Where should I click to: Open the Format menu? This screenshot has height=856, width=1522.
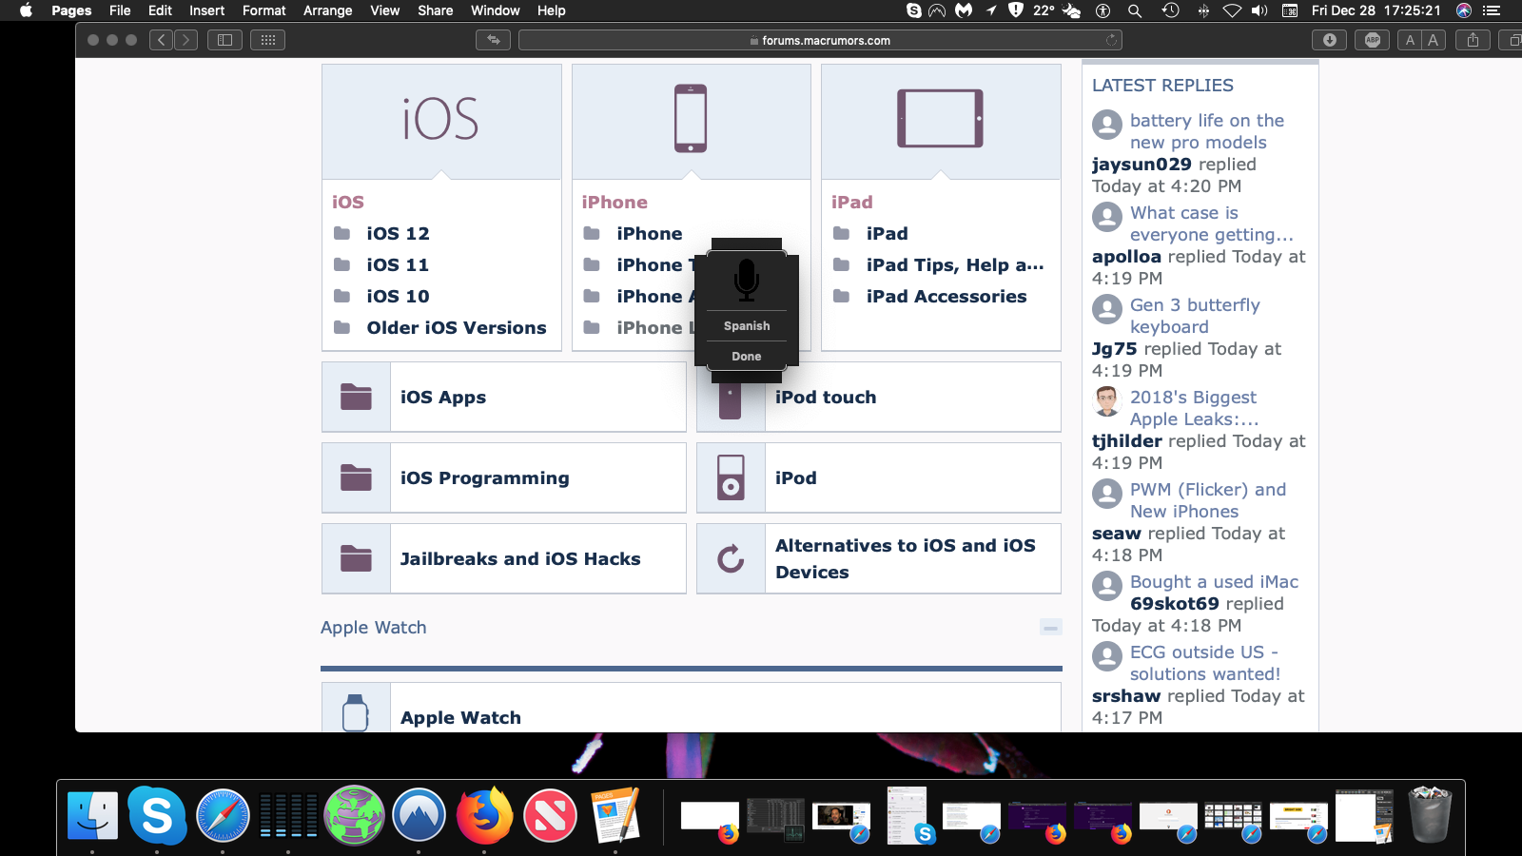[x=263, y=10]
